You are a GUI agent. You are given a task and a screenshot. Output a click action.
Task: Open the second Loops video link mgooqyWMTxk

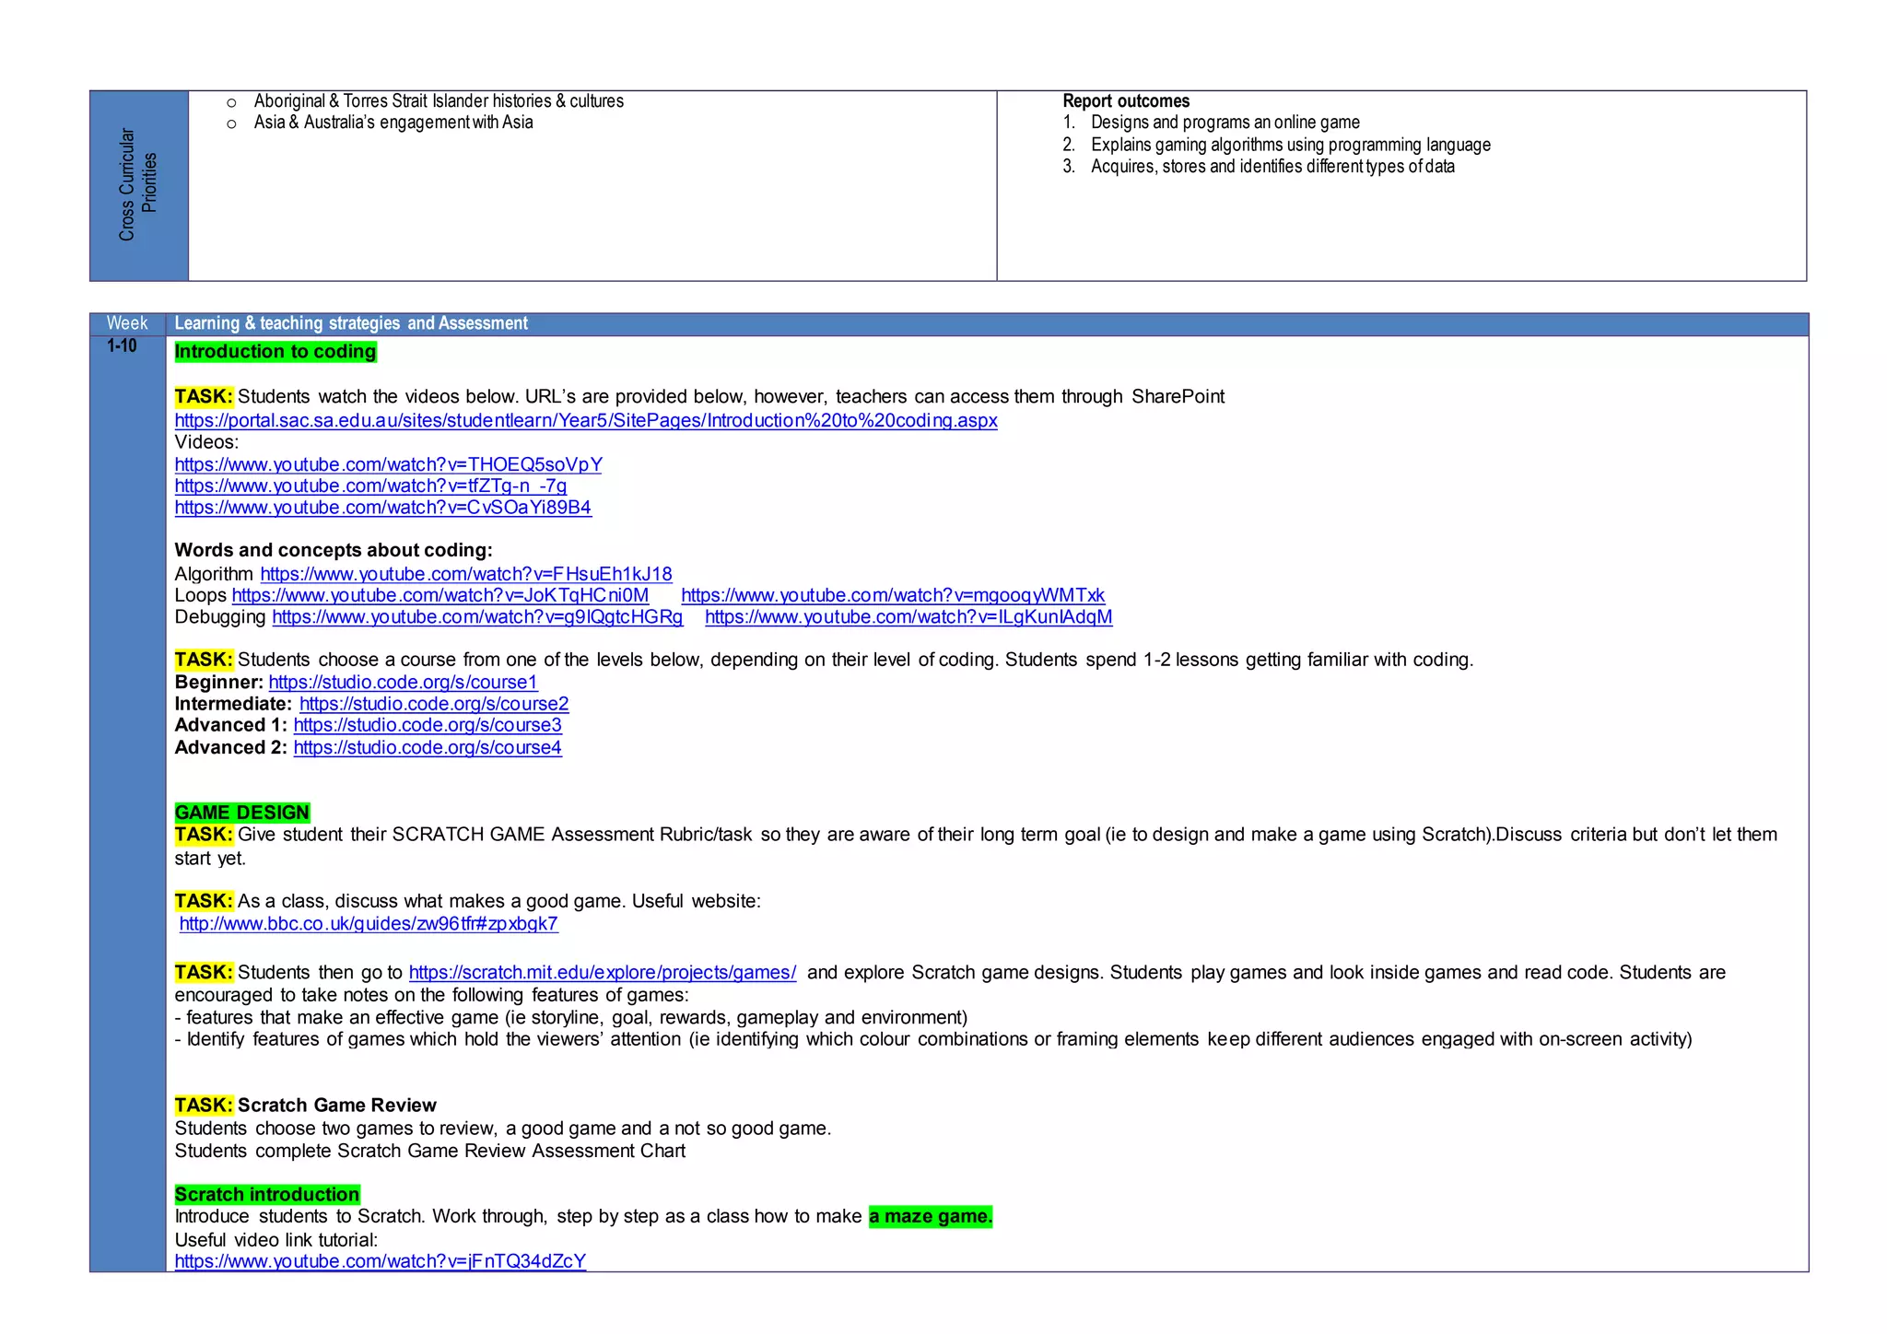click(x=893, y=595)
